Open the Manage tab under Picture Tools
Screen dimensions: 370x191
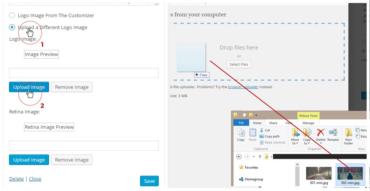(308, 123)
